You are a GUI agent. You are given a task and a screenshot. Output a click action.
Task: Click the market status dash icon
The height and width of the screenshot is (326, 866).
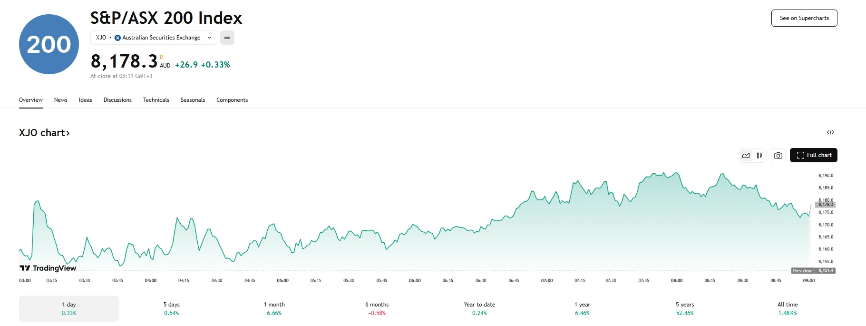click(x=227, y=38)
